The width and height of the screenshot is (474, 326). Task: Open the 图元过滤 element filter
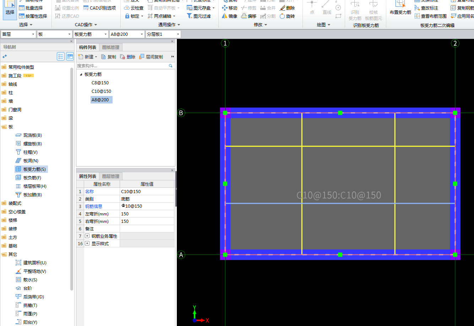pyautogui.click(x=199, y=16)
